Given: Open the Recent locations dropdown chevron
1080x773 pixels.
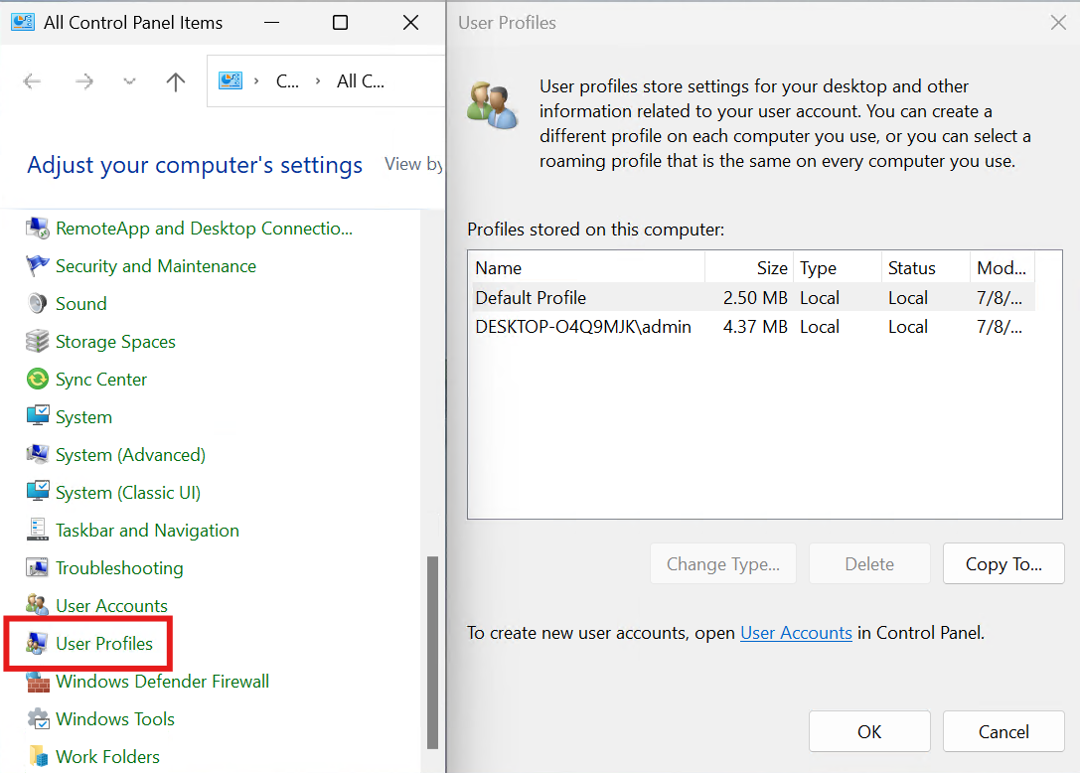Looking at the screenshot, I should 129,81.
